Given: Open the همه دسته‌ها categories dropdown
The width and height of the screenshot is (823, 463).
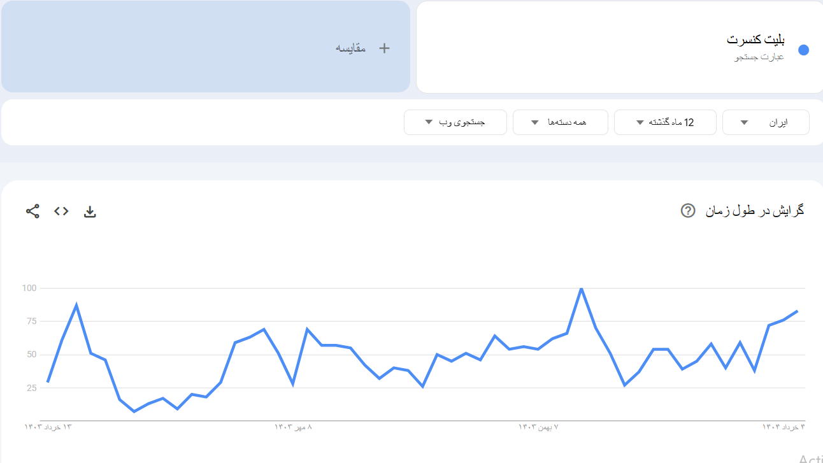Looking at the screenshot, I should click(x=560, y=122).
